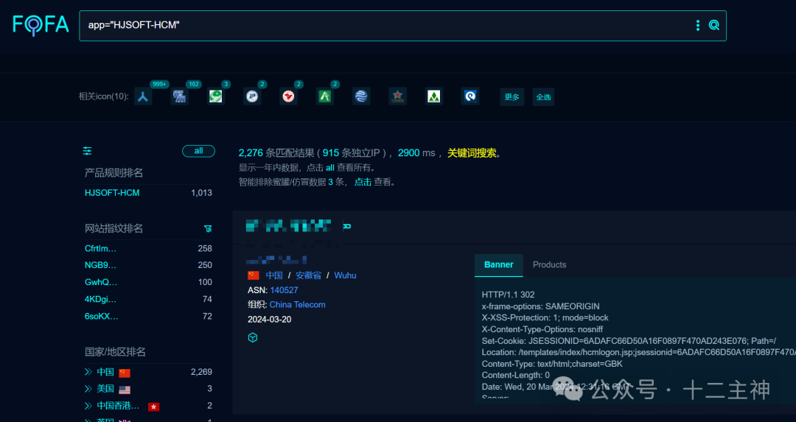
Task: Select the star emblem related icon
Action: pos(397,96)
